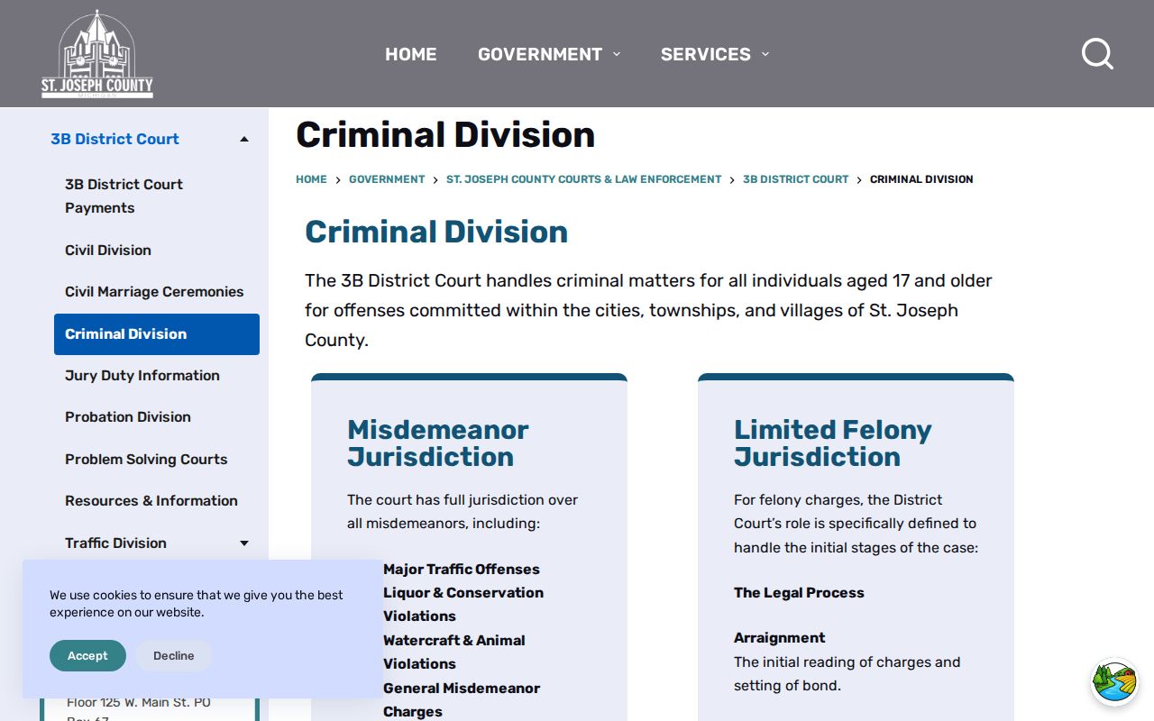Collapse the 3B District Court section arrow

pos(244,139)
